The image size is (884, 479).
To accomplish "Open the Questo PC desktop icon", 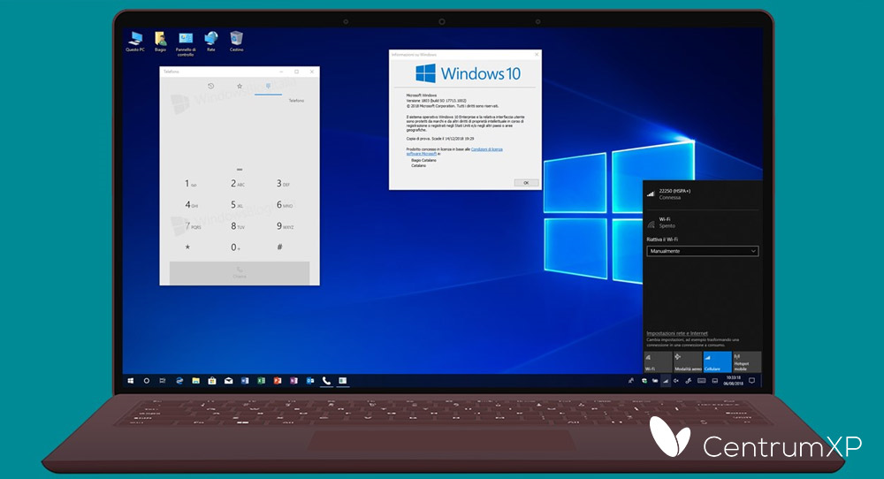I will (135, 42).
